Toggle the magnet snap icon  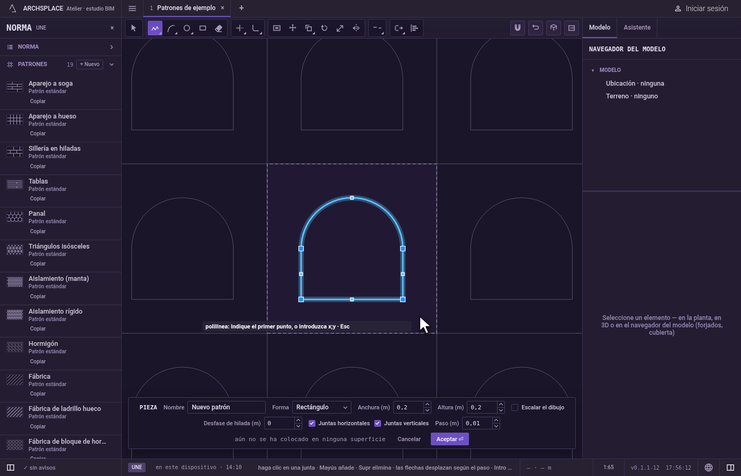coord(518,28)
